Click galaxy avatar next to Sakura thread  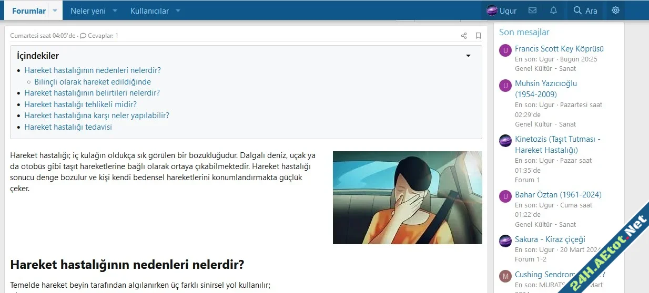pyautogui.click(x=505, y=241)
